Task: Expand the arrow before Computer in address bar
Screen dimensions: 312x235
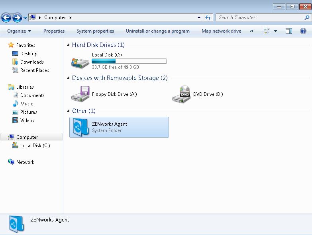Action: (40, 17)
